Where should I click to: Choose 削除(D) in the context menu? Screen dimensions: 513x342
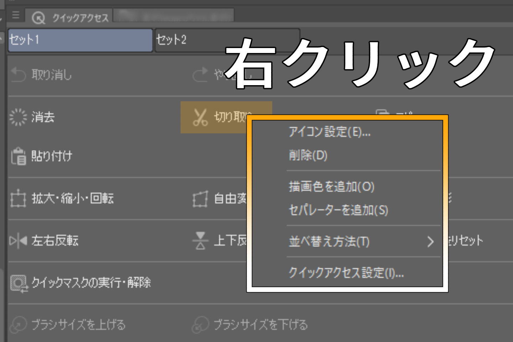tap(307, 156)
